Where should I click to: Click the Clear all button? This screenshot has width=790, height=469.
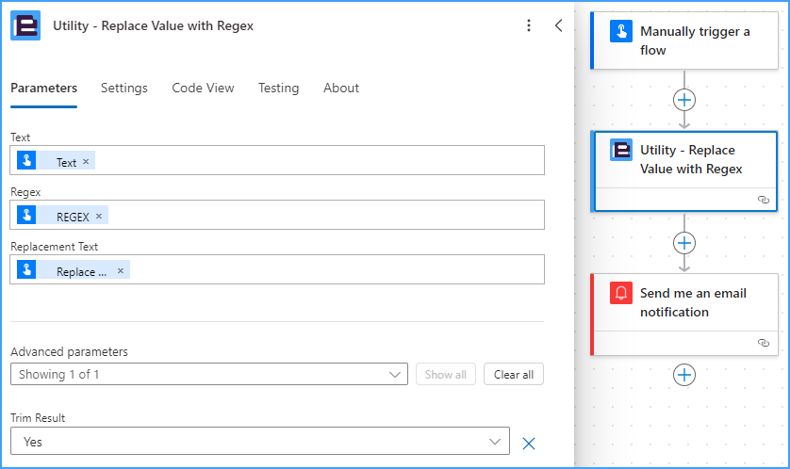[514, 375]
